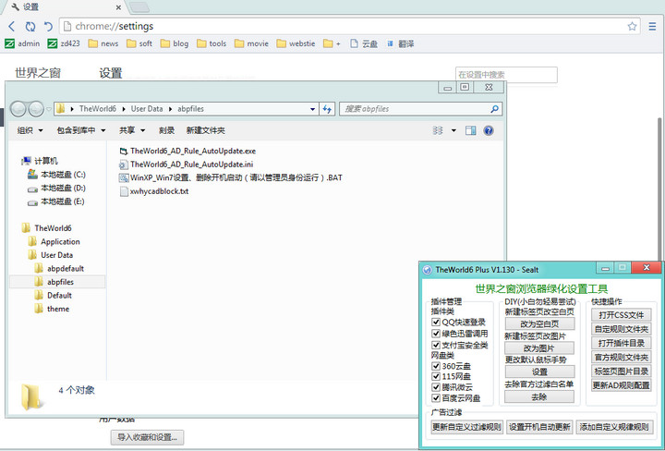The width and height of the screenshot is (665, 451).
Task: Click the undo closed tab icon
Action: pos(48,26)
